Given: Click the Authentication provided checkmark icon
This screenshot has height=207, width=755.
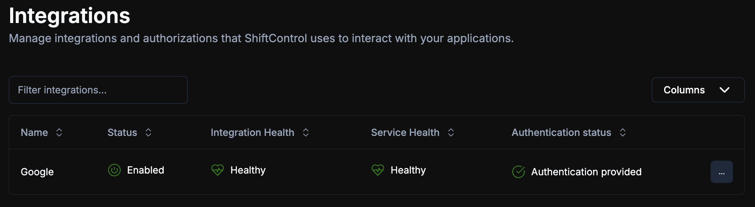Looking at the screenshot, I should click(x=518, y=172).
